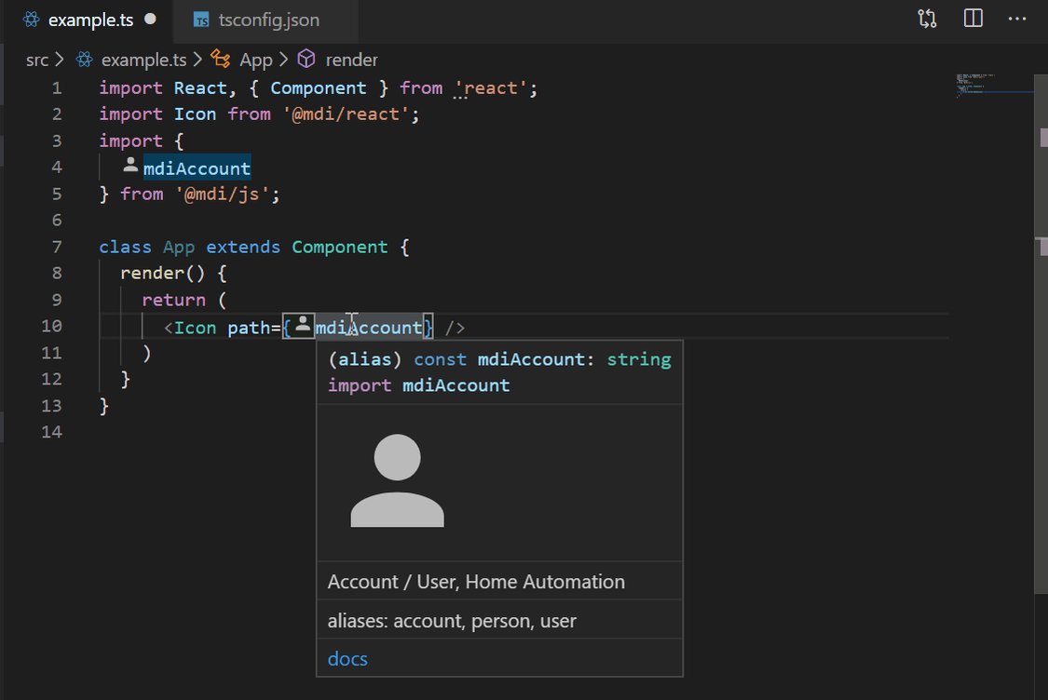Viewport: 1048px width, 700px height.
Task: Click the TS file icon on tsconfig.json tab
Action: pyautogui.click(x=201, y=20)
